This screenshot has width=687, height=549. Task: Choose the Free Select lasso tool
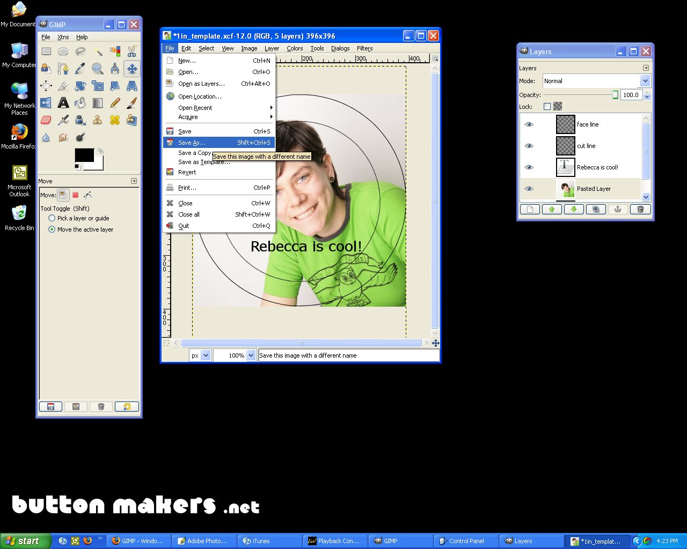click(81, 51)
